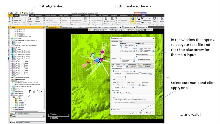
Task: Toggle Display after run checkbox
Action: (112, 110)
